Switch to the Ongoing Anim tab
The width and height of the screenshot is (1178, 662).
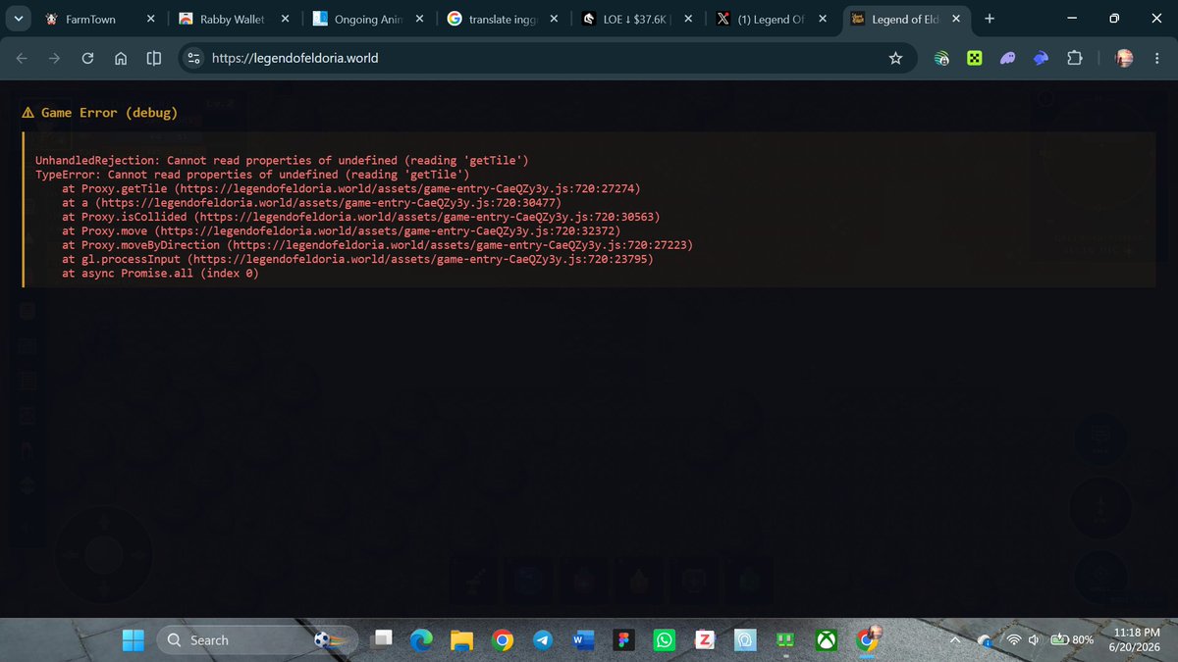point(368,19)
